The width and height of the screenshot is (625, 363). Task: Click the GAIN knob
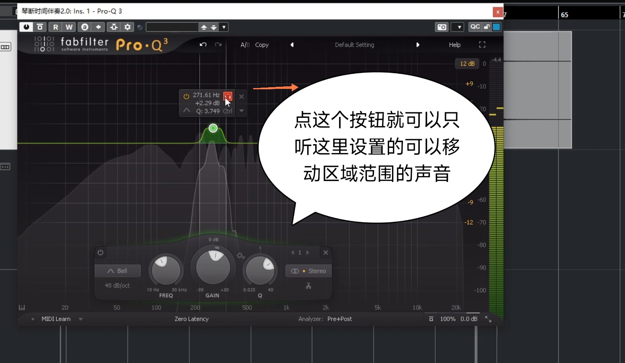point(213,267)
